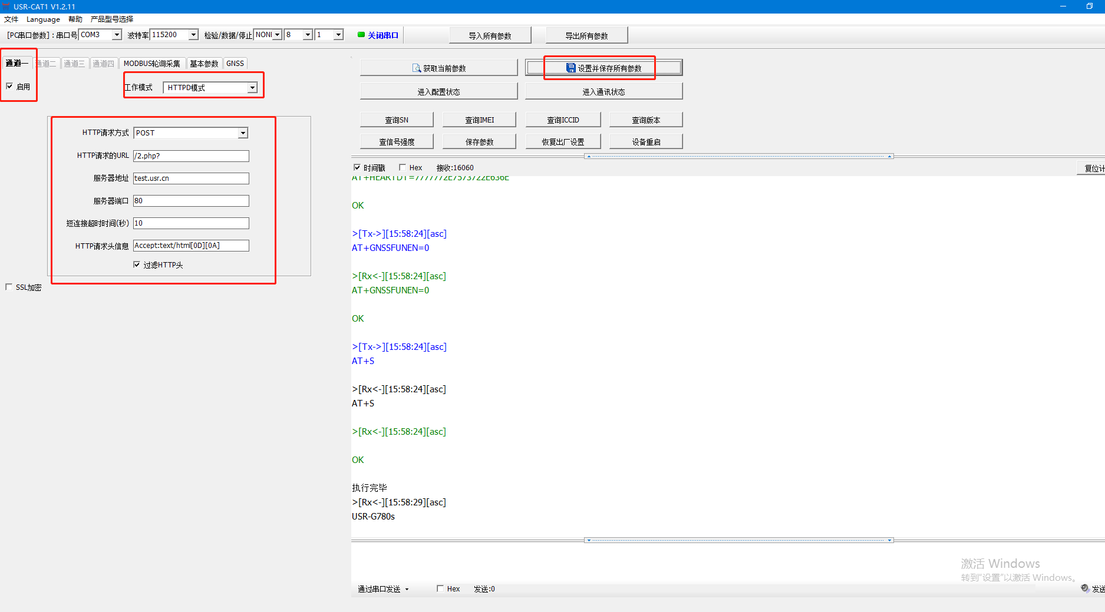1105x612 pixels.
Task: Switch to the MODBUS轮询采集 tab
Action: (151, 64)
